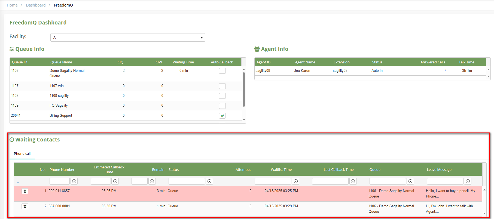Toggle Auto Callback for FQ Sagality queue
Image resolution: width=494 pixels, height=219 pixels.
222,106
